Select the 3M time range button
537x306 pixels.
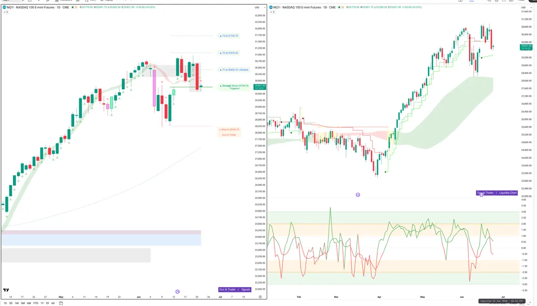(23, 303)
